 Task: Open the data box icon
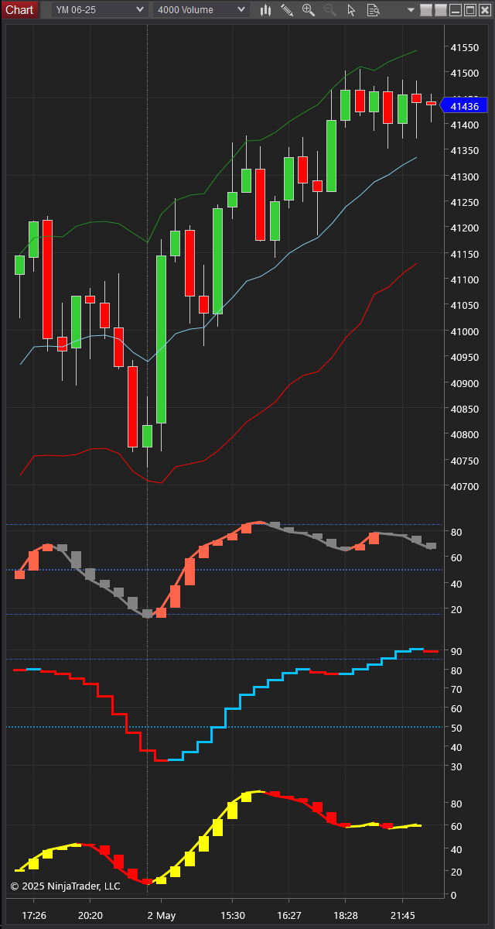(373, 10)
